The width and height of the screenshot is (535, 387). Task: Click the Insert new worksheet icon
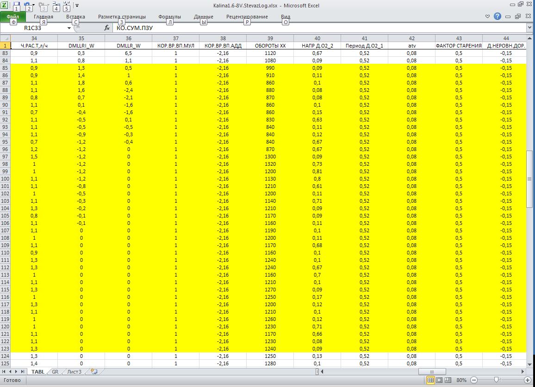click(94, 371)
